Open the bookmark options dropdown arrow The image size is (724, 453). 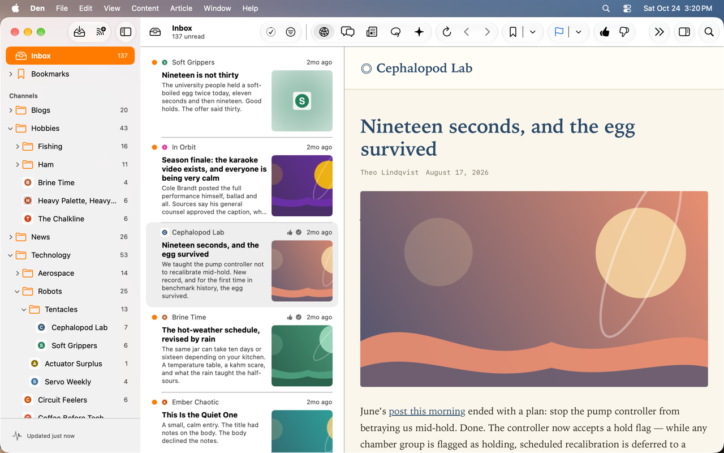click(533, 32)
